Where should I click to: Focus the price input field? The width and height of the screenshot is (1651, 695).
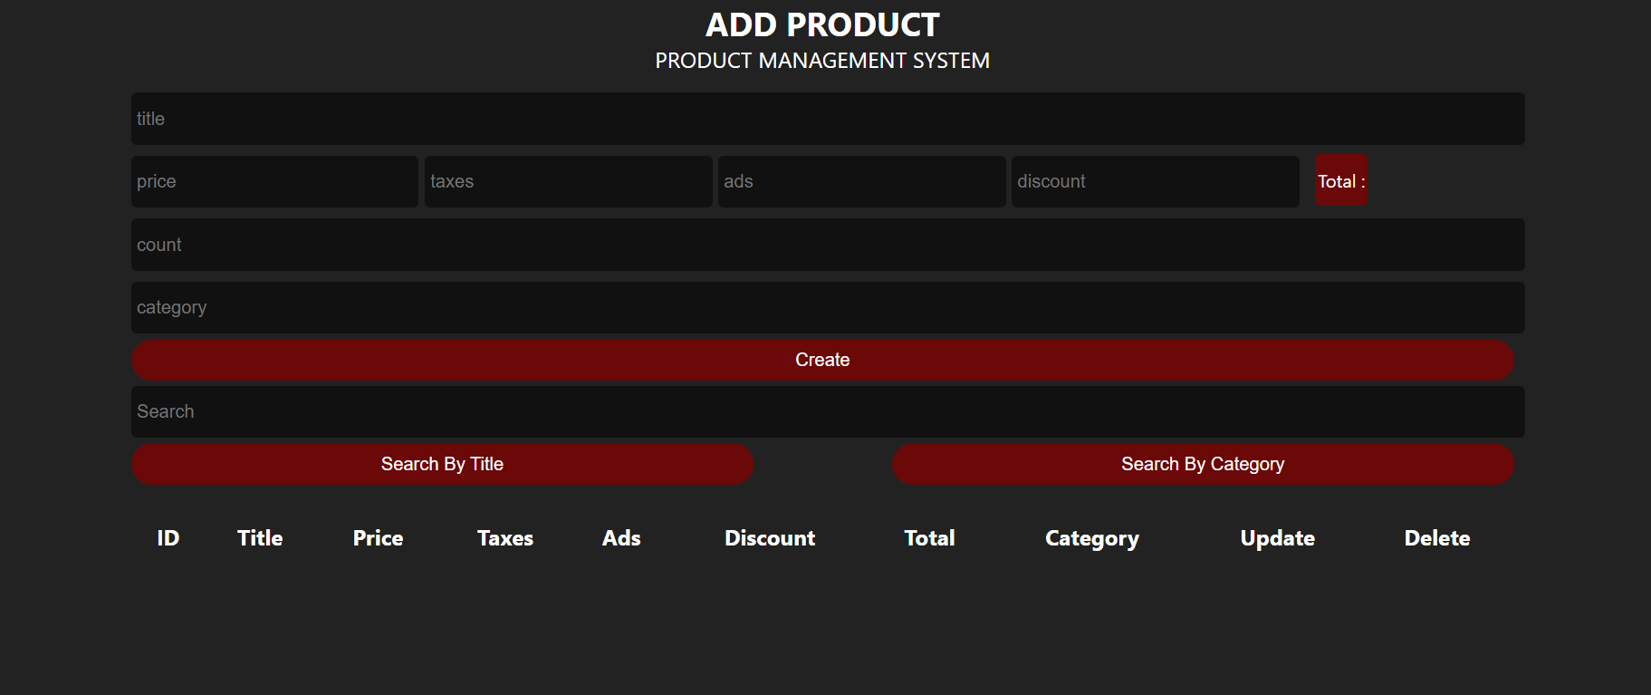point(274,181)
